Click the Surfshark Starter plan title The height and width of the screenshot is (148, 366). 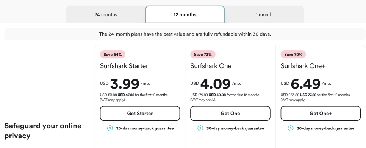(124, 66)
